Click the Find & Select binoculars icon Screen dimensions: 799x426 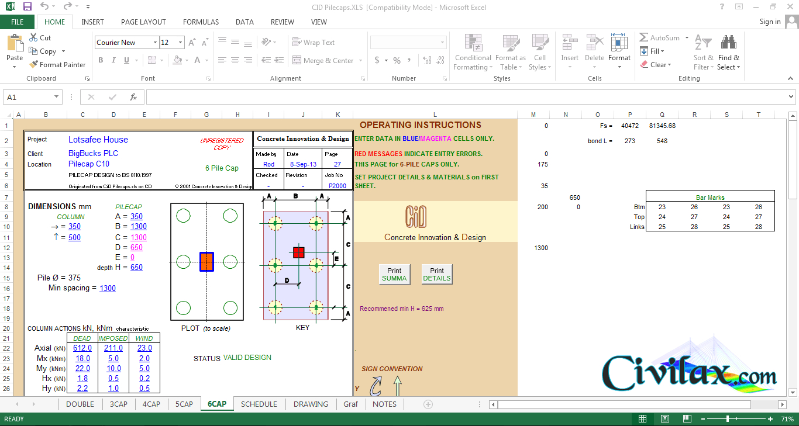(x=728, y=44)
